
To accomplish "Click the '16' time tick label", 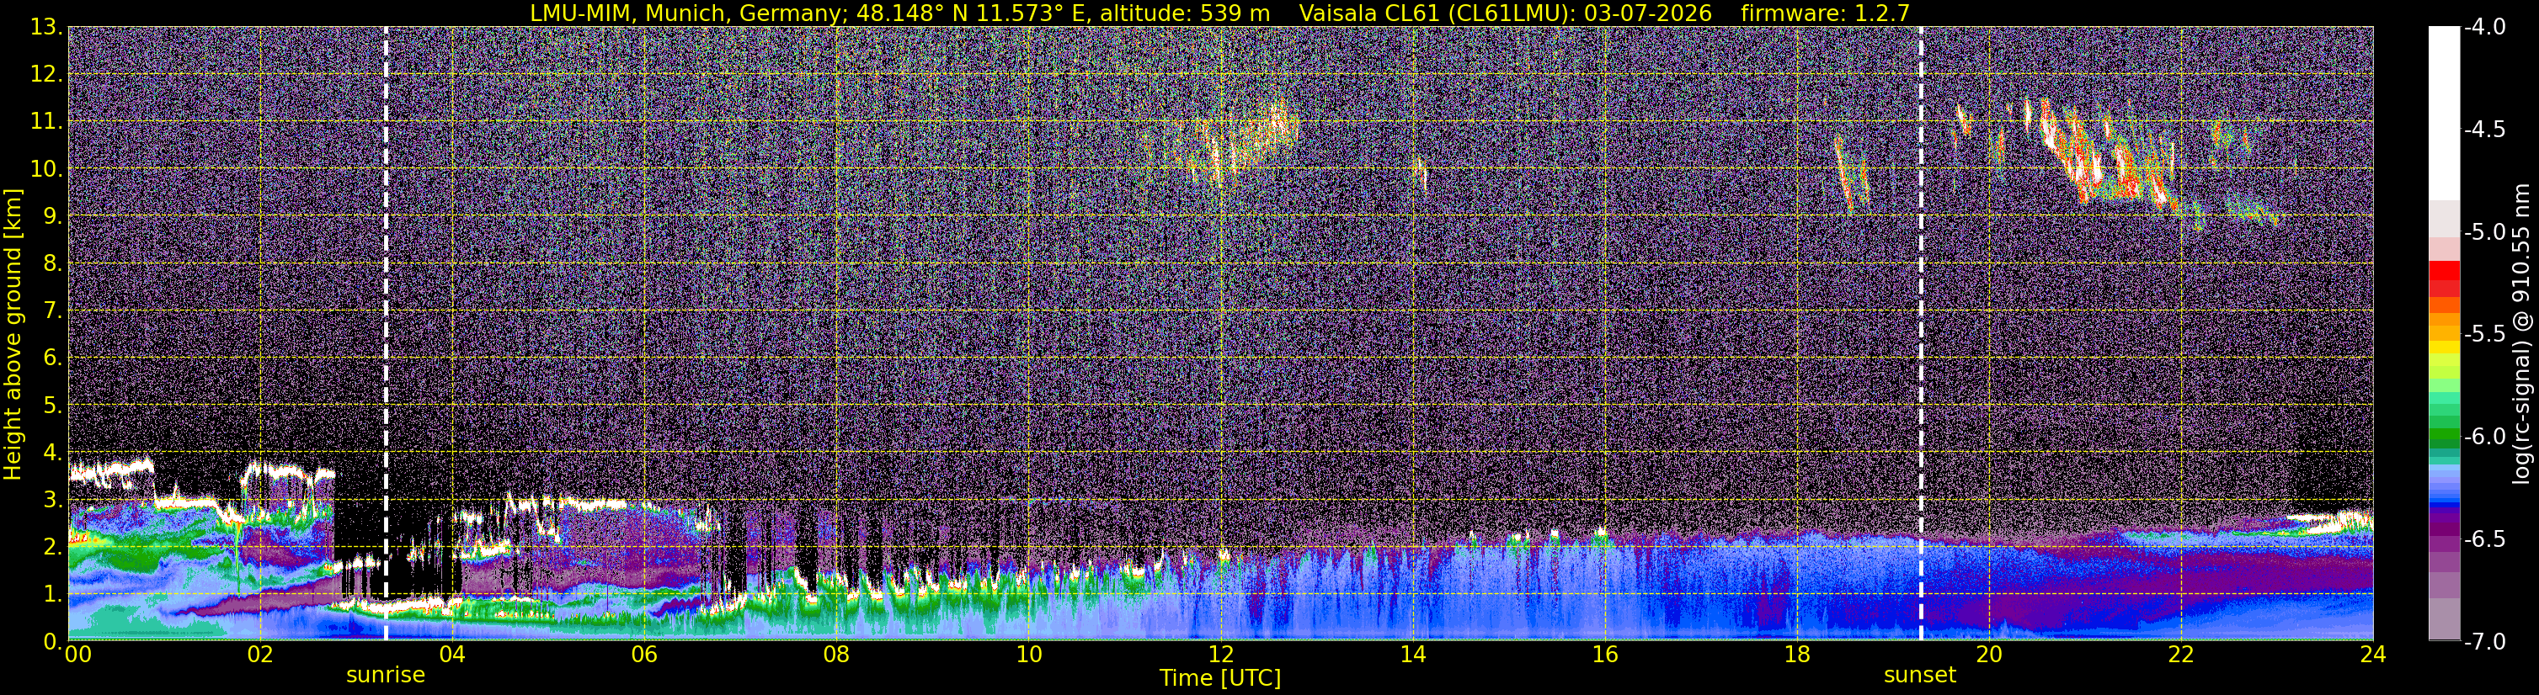I will click(x=1604, y=654).
